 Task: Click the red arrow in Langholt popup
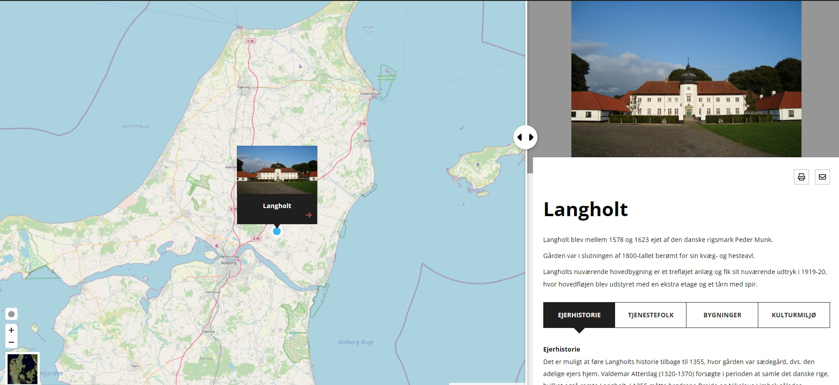[x=308, y=215]
